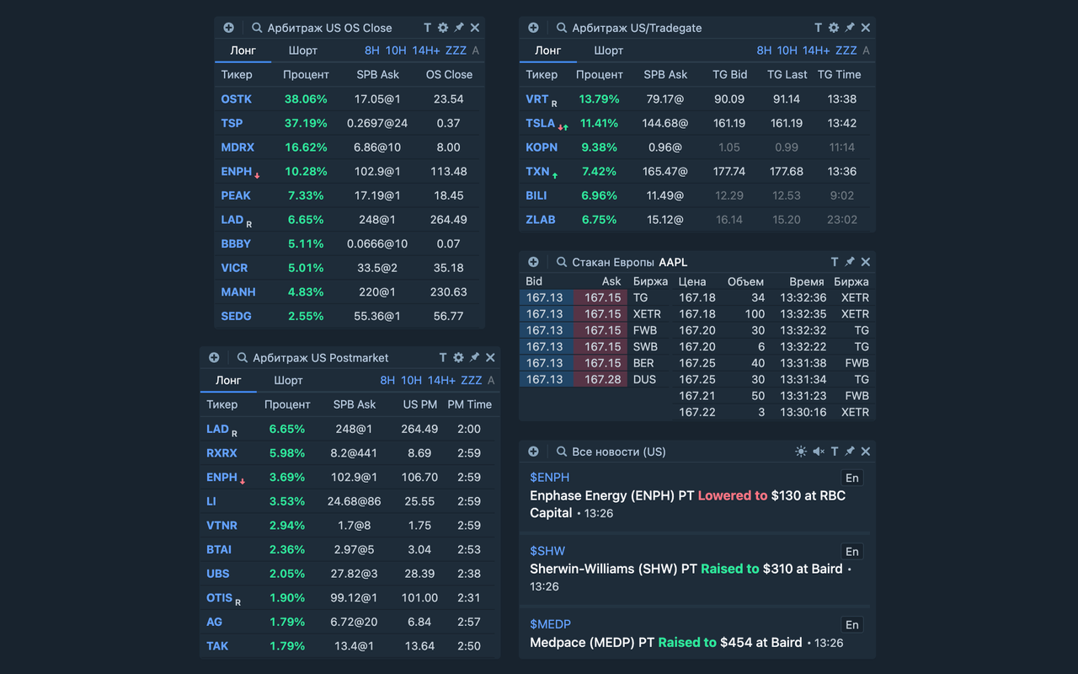Toggle 8H filter in US OS Close widget
The height and width of the screenshot is (674, 1078).
(372, 51)
